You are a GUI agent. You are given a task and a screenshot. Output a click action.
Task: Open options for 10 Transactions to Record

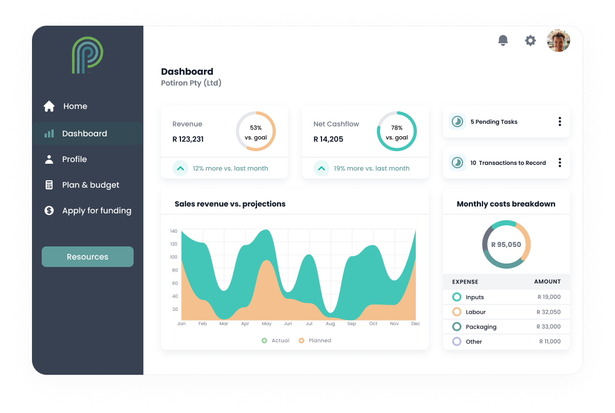pos(559,163)
